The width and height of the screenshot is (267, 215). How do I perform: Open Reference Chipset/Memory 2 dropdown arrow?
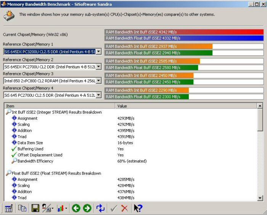click(98, 67)
